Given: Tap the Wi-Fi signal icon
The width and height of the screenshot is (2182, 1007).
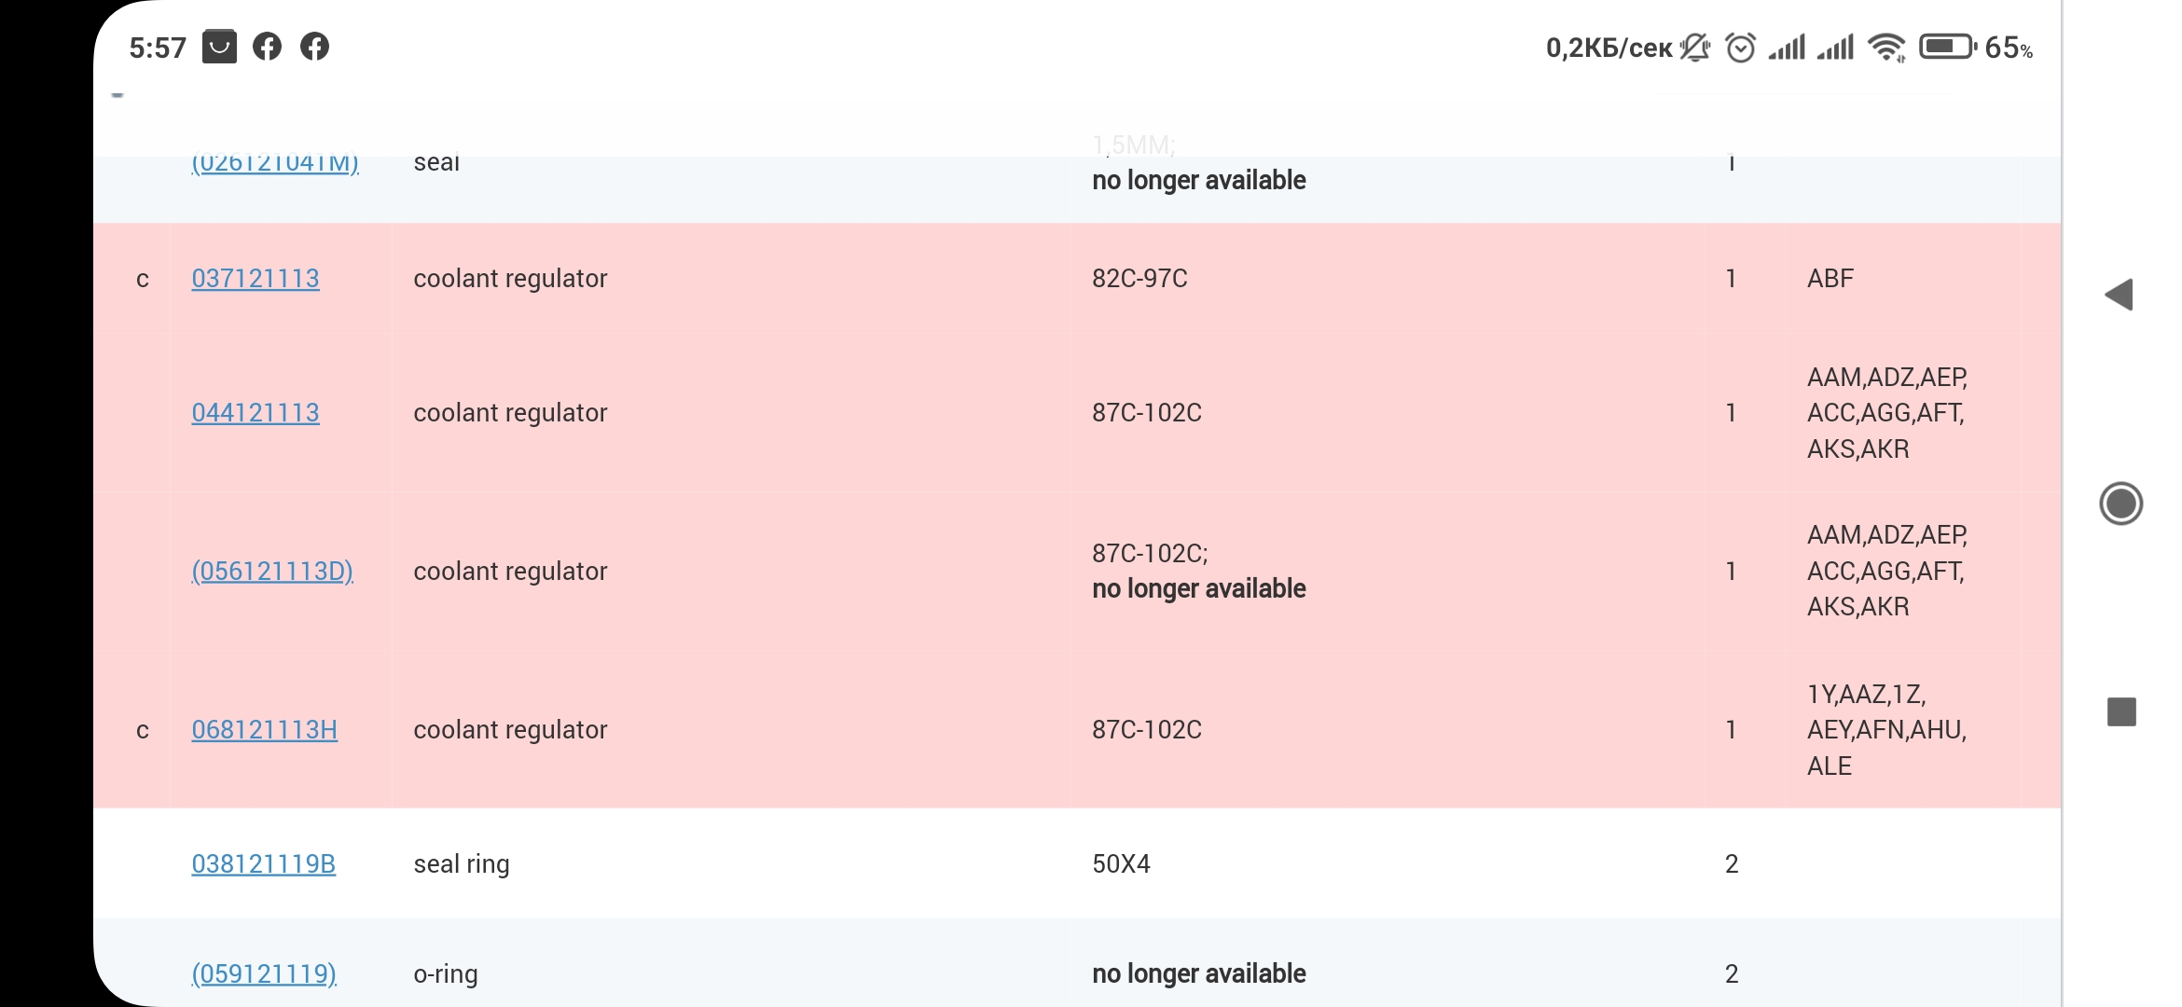Looking at the screenshot, I should click(x=1886, y=47).
